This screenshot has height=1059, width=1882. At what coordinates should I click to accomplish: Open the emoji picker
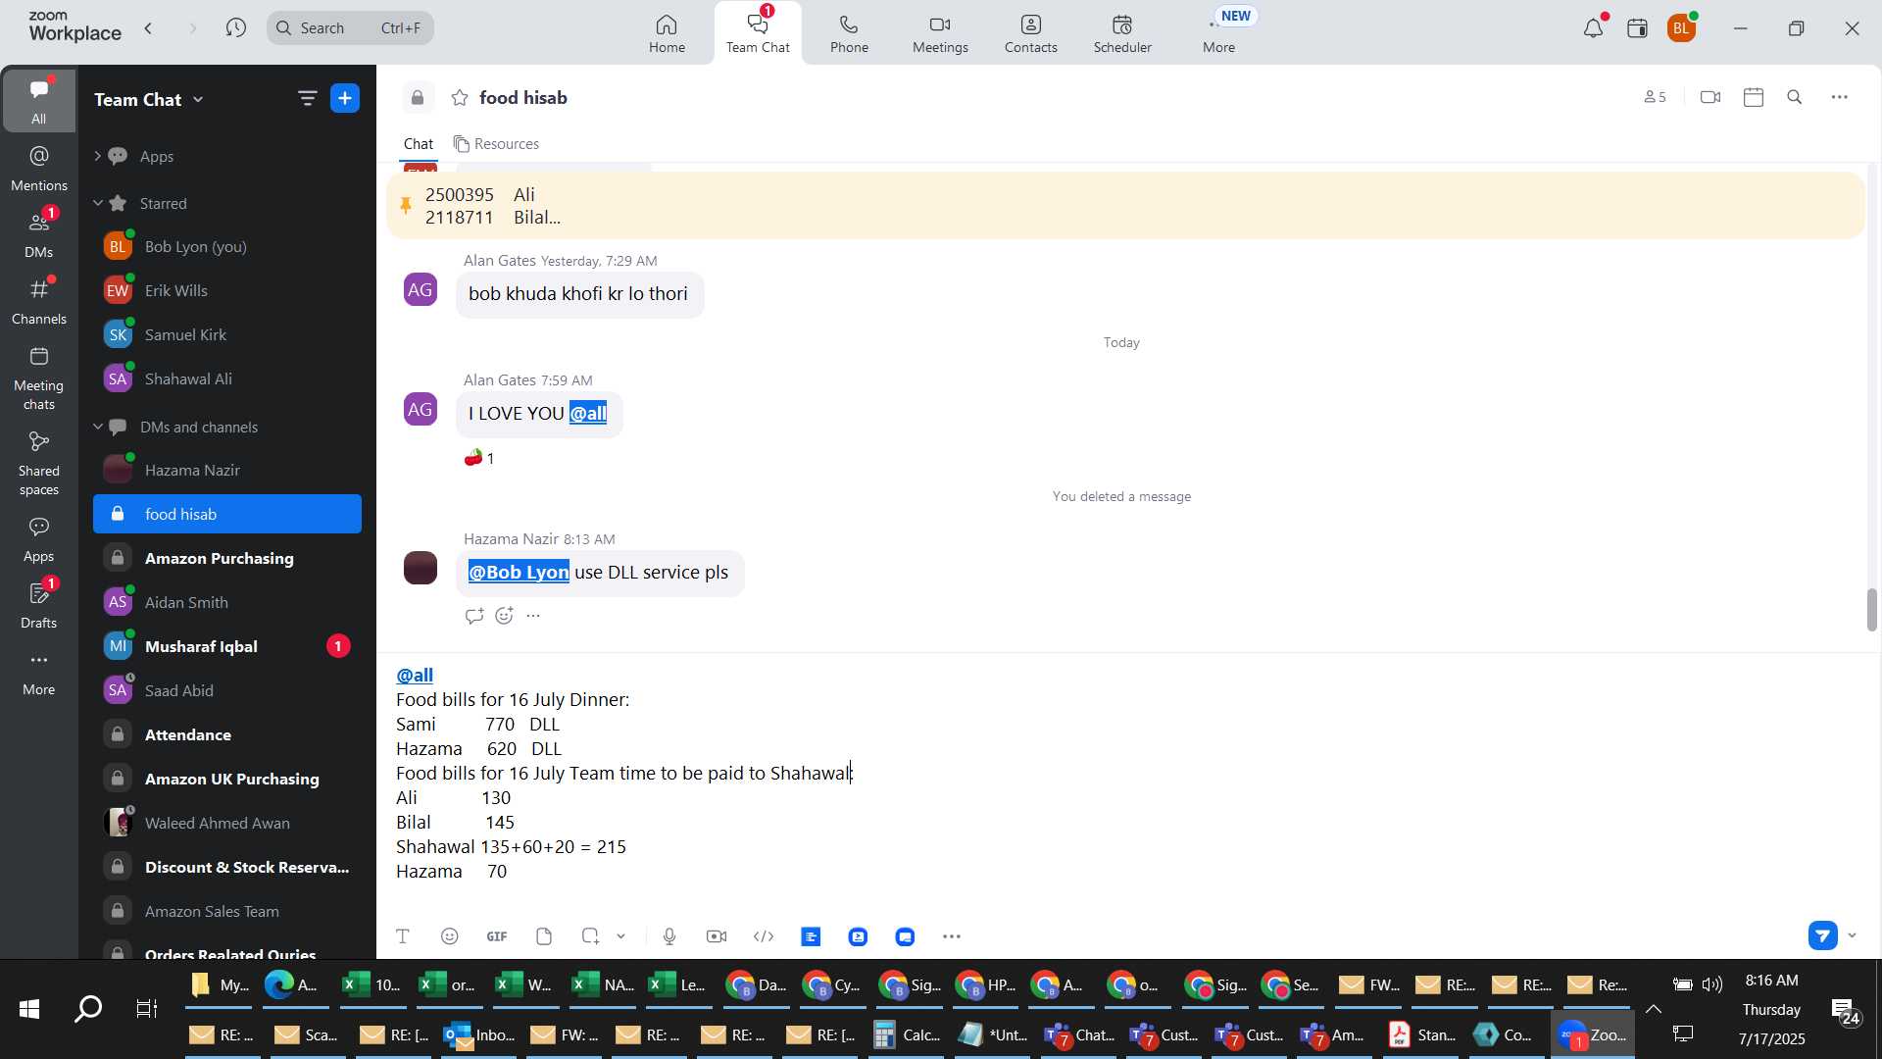click(x=450, y=937)
